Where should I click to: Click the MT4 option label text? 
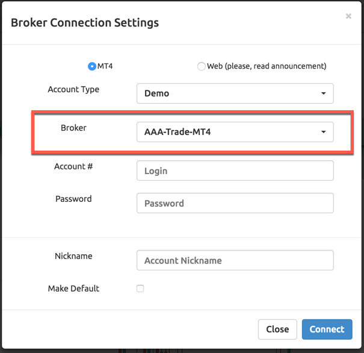tap(105, 66)
